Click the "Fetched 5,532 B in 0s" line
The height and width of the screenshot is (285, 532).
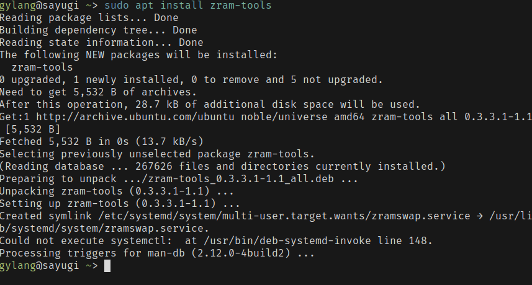click(x=101, y=141)
